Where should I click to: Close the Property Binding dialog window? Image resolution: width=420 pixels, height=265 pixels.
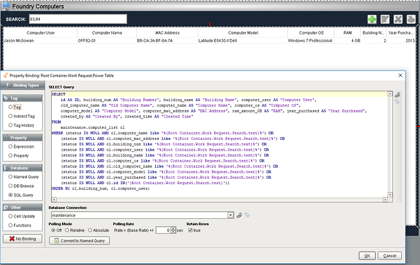400,75
